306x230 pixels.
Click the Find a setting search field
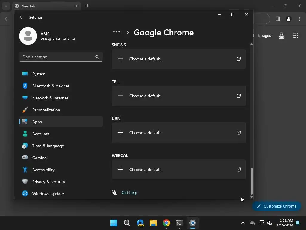click(61, 57)
